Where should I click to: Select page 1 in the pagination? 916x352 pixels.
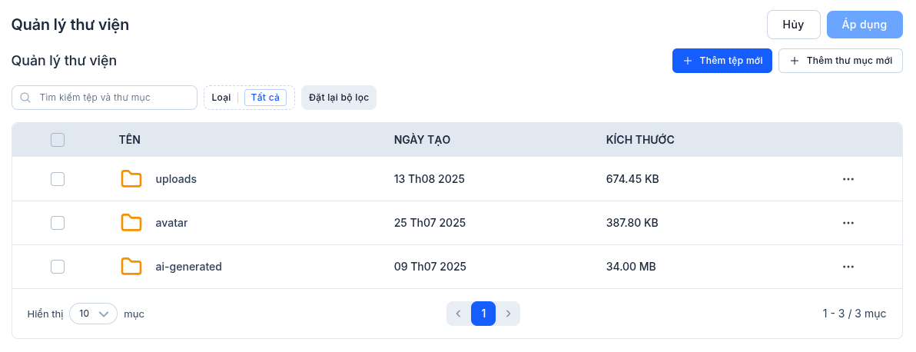pos(483,314)
